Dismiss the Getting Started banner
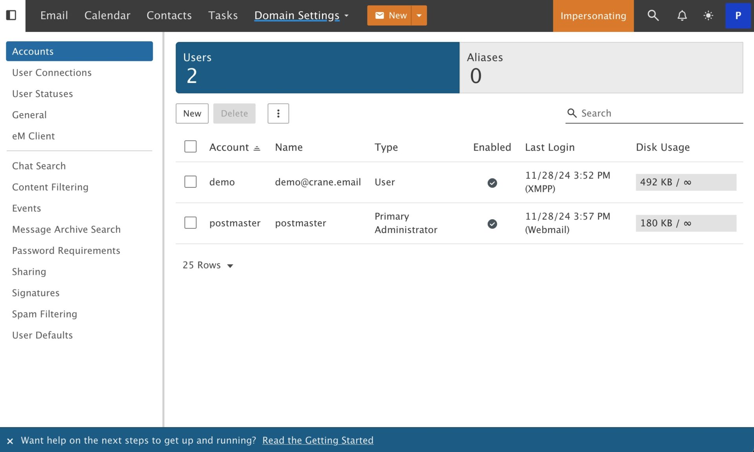The height and width of the screenshot is (452, 754). pos(10,441)
